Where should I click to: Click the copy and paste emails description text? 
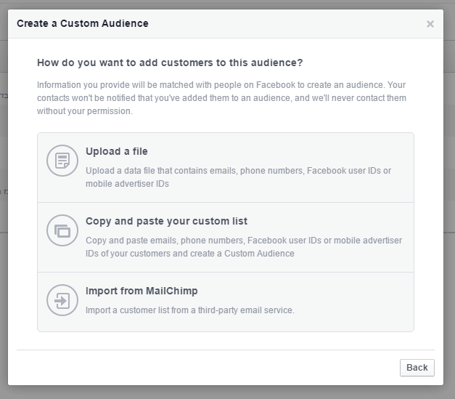click(243, 247)
